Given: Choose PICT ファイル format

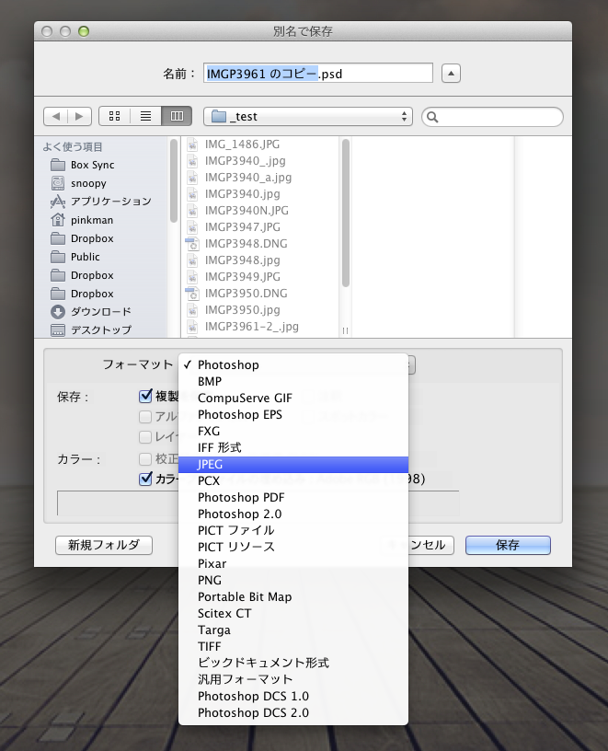Looking at the screenshot, I should point(293,531).
